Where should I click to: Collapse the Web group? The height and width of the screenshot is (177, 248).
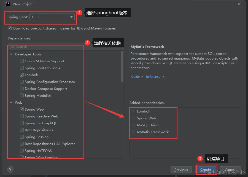pos(11,102)
